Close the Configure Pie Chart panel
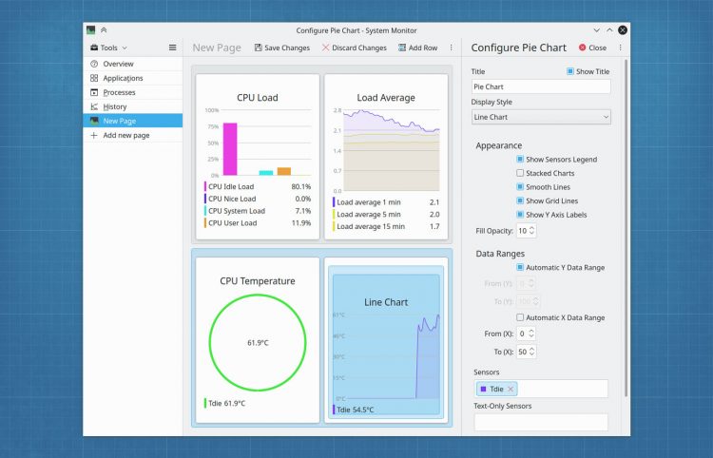Viewport: 713px width, 458px height. [x=592, y=48]
